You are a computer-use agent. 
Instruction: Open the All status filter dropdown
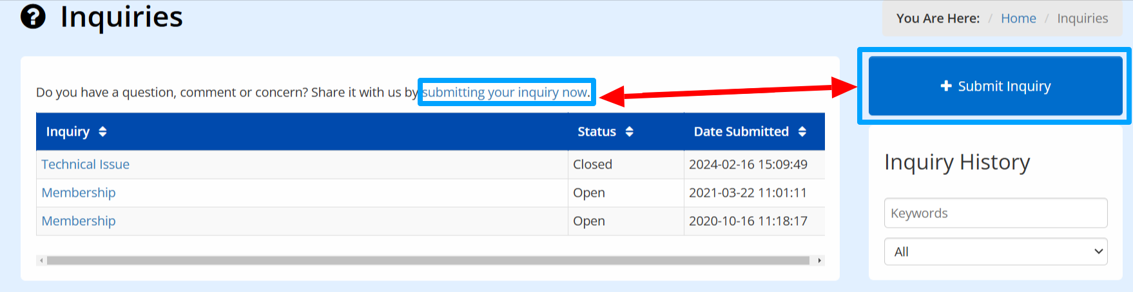click(x=996, y=251)
